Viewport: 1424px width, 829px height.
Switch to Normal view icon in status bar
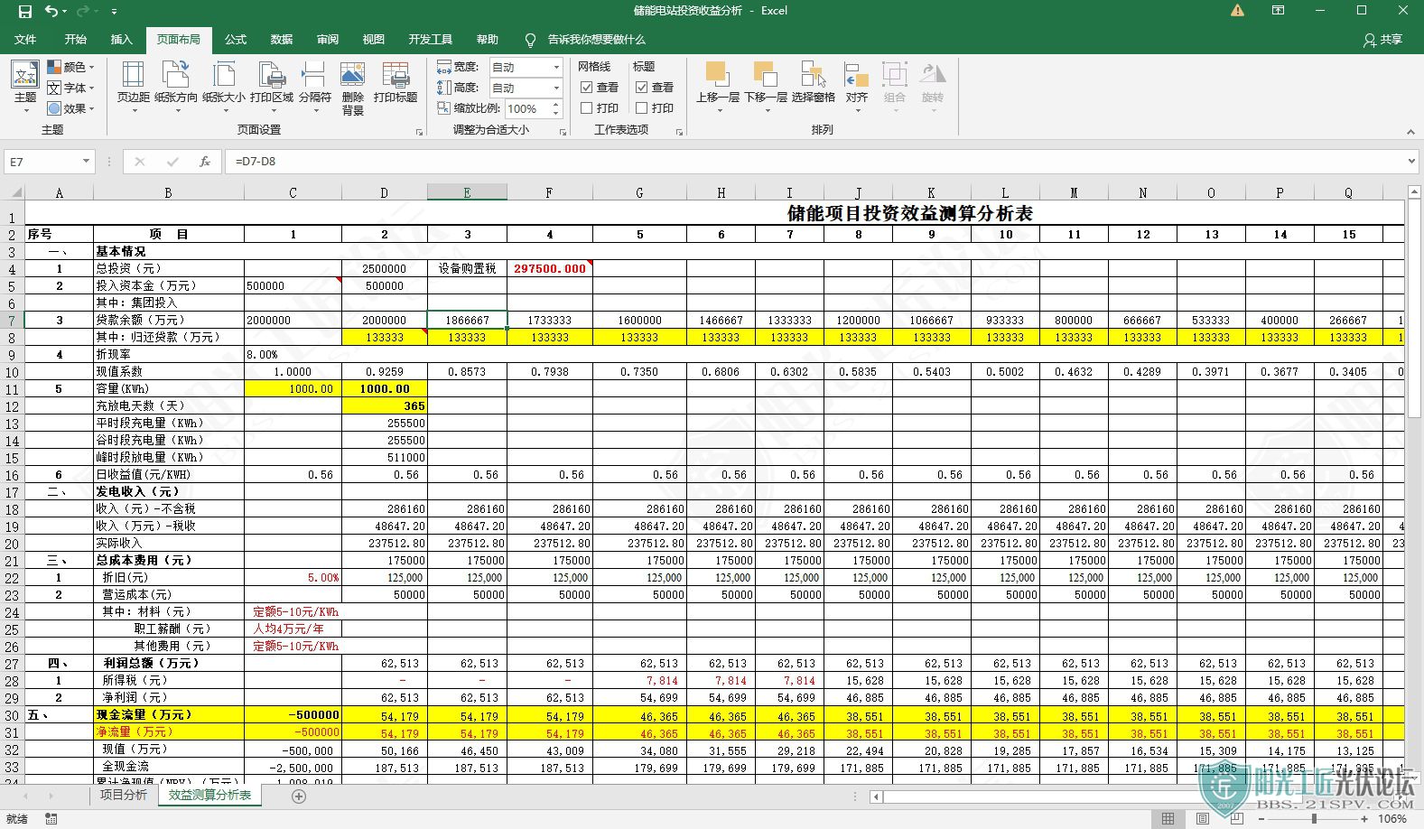(x=1168, y=819)
